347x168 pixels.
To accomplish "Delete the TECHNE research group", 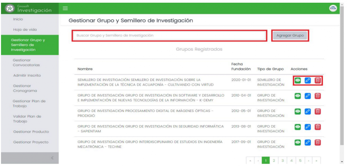I will tap(318, 142).
